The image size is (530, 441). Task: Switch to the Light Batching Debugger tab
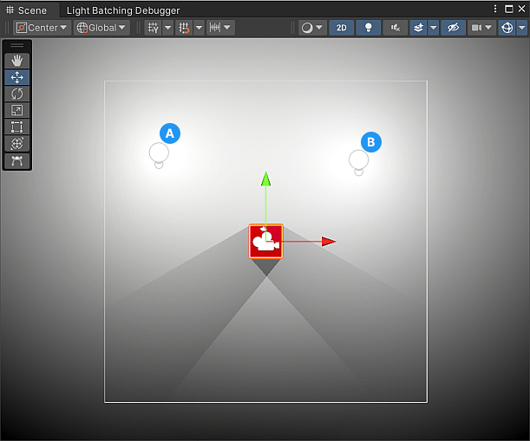click(x=123, y=10)
